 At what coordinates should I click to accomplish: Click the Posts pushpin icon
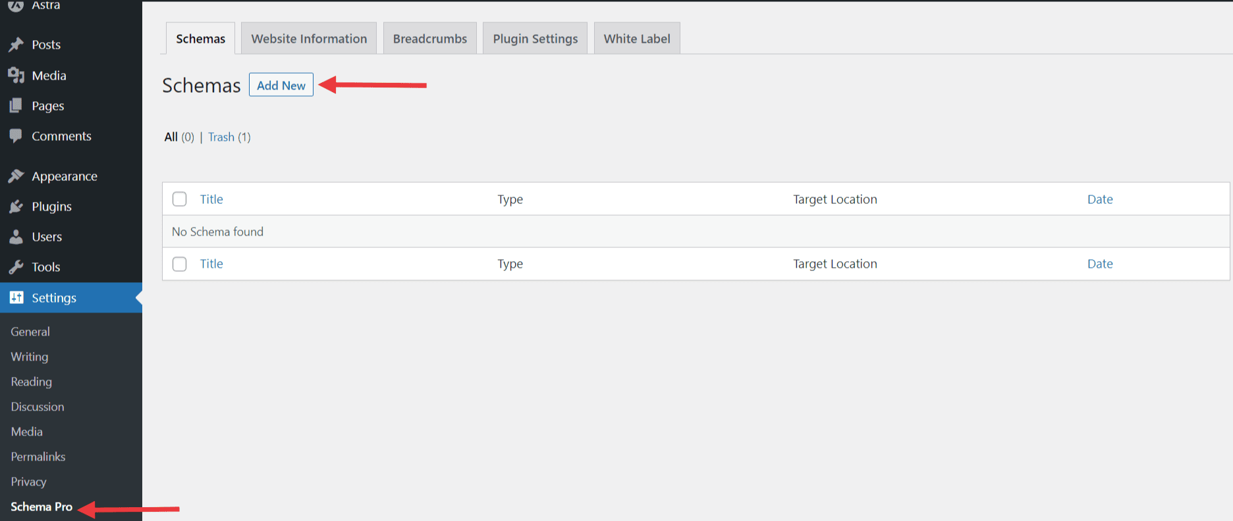16,45
